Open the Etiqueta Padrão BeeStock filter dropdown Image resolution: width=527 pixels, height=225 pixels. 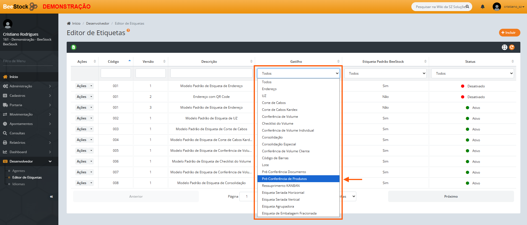pyautogui.click(x=385, y=74)
